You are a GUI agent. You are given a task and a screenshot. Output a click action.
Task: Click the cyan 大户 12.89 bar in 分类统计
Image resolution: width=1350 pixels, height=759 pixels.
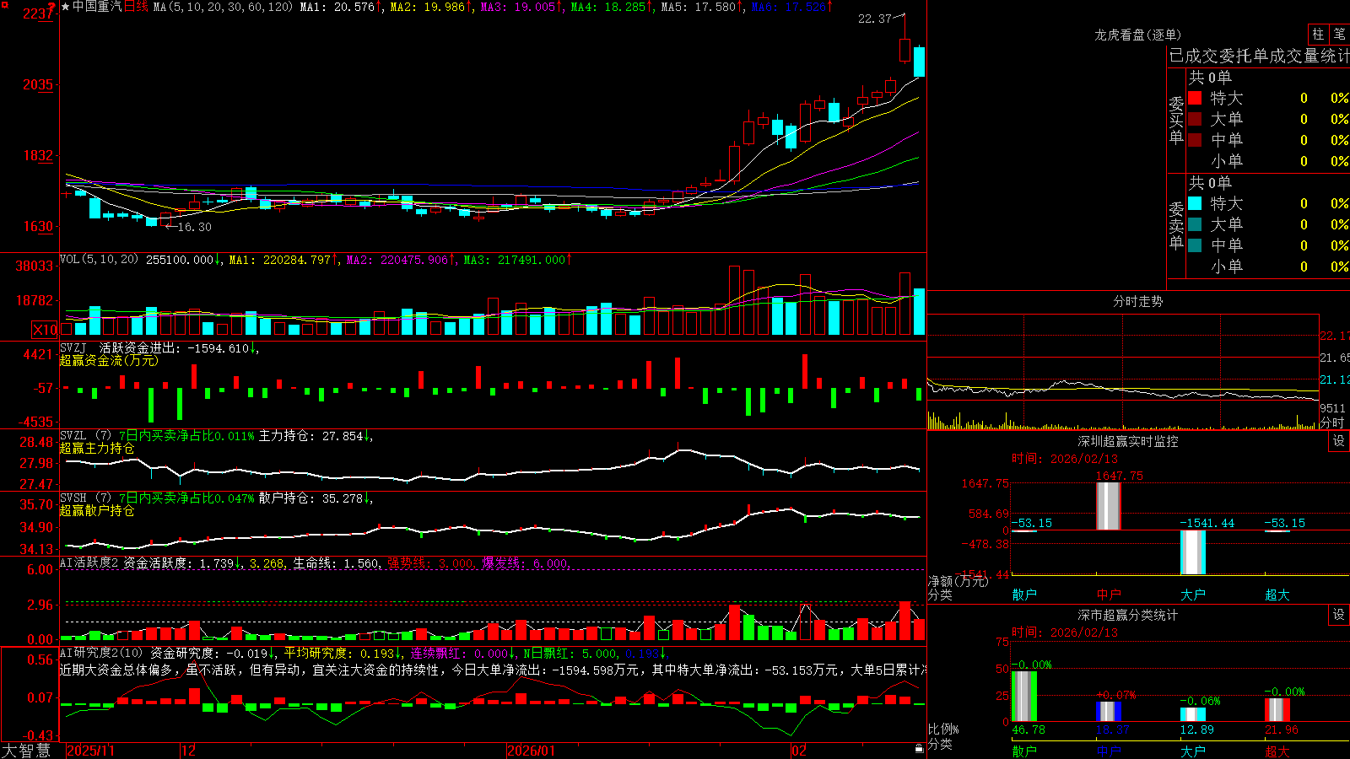pyautogui.click(x=1193, y=715)
